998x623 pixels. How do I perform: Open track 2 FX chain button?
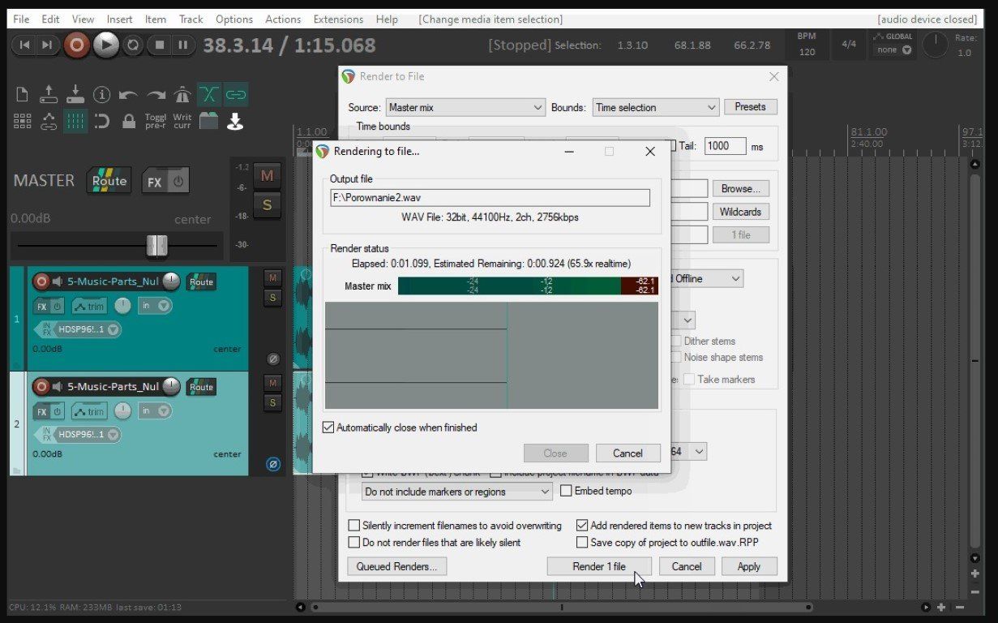click(41, 411)
